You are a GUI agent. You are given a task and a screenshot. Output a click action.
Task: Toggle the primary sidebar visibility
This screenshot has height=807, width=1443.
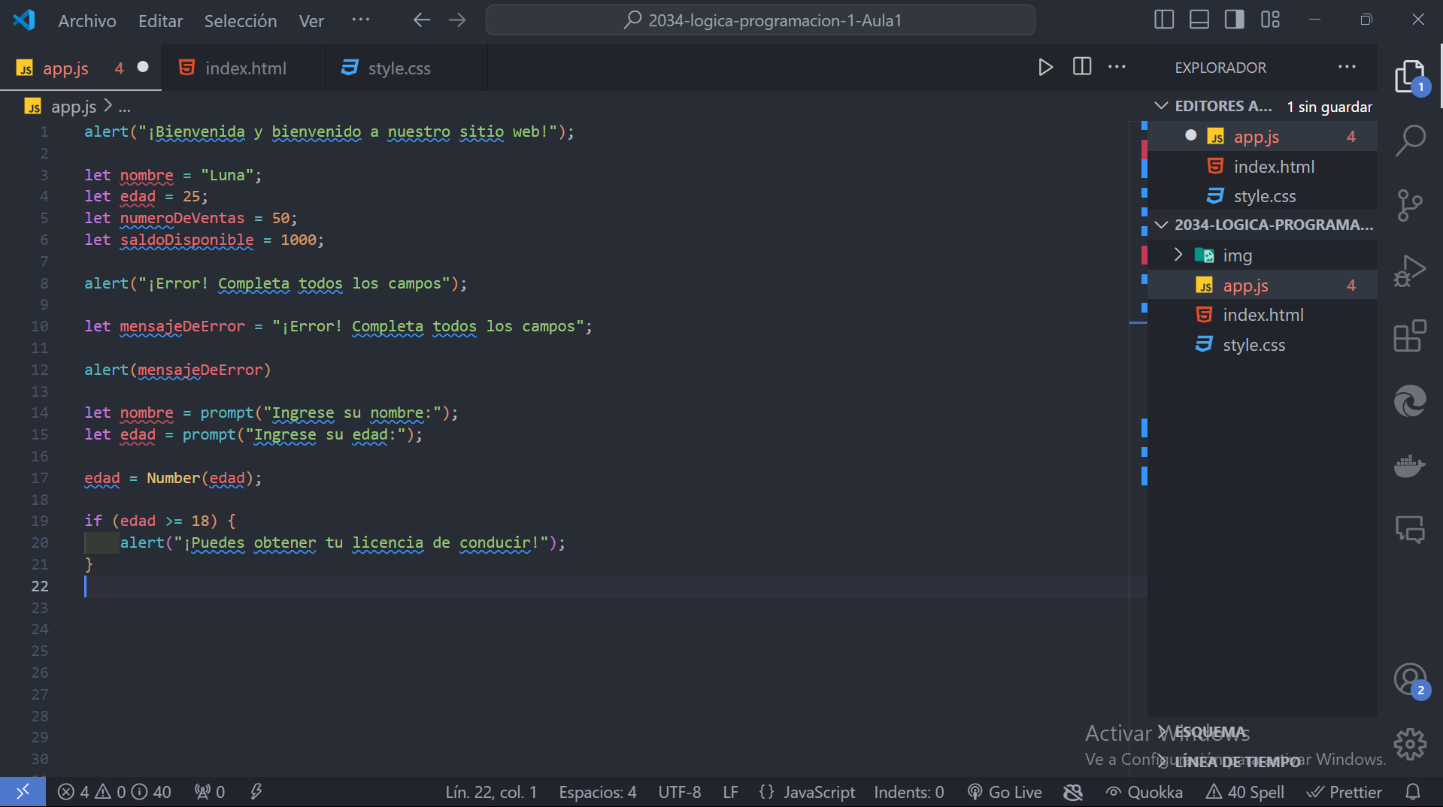[1163, 19]
